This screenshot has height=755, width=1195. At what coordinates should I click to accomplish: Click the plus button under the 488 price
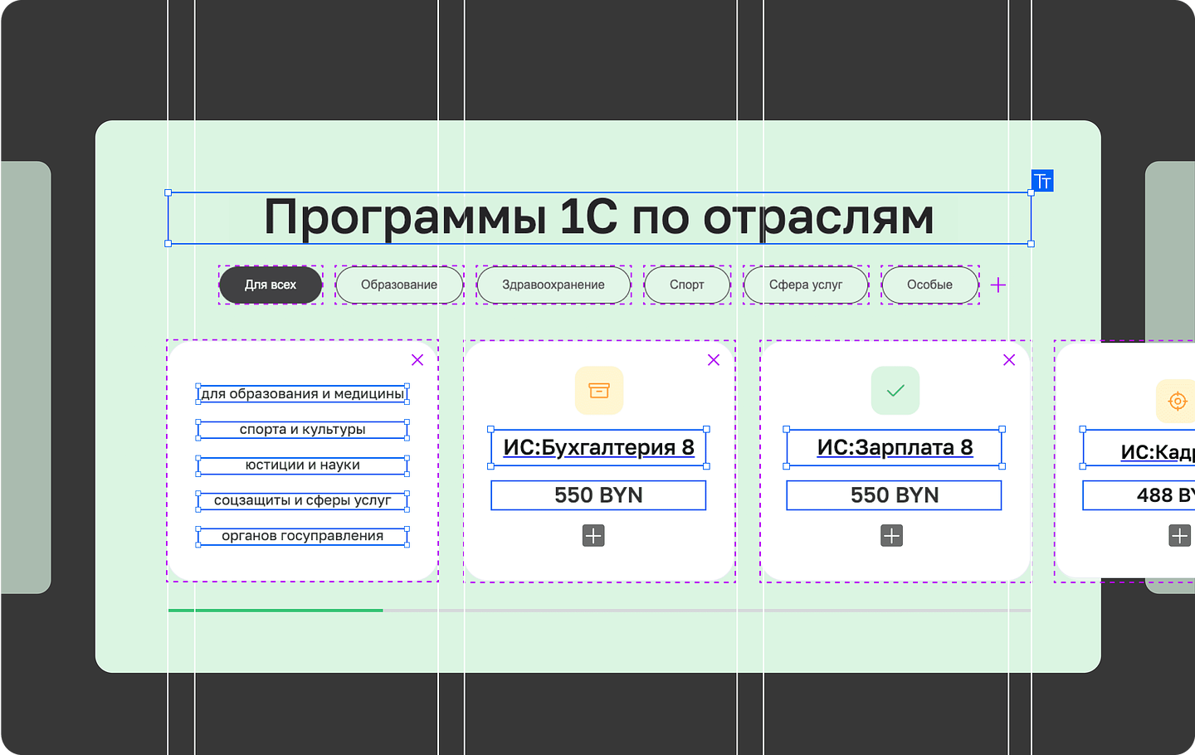tap(1179, 535)
